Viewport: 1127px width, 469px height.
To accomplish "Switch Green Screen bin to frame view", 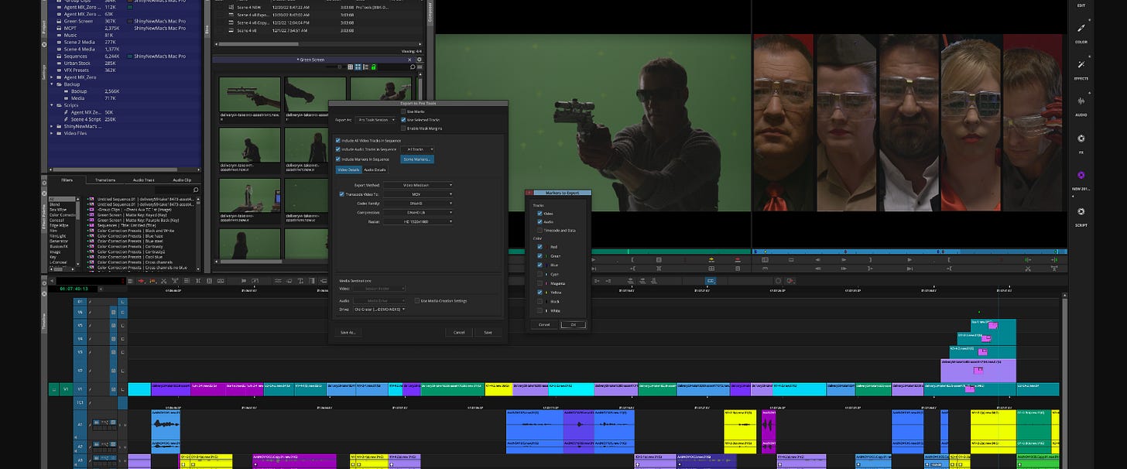I will 358,67.
